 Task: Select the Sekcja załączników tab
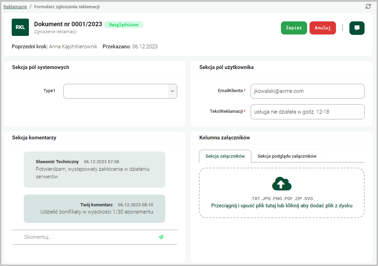(225, 156)
